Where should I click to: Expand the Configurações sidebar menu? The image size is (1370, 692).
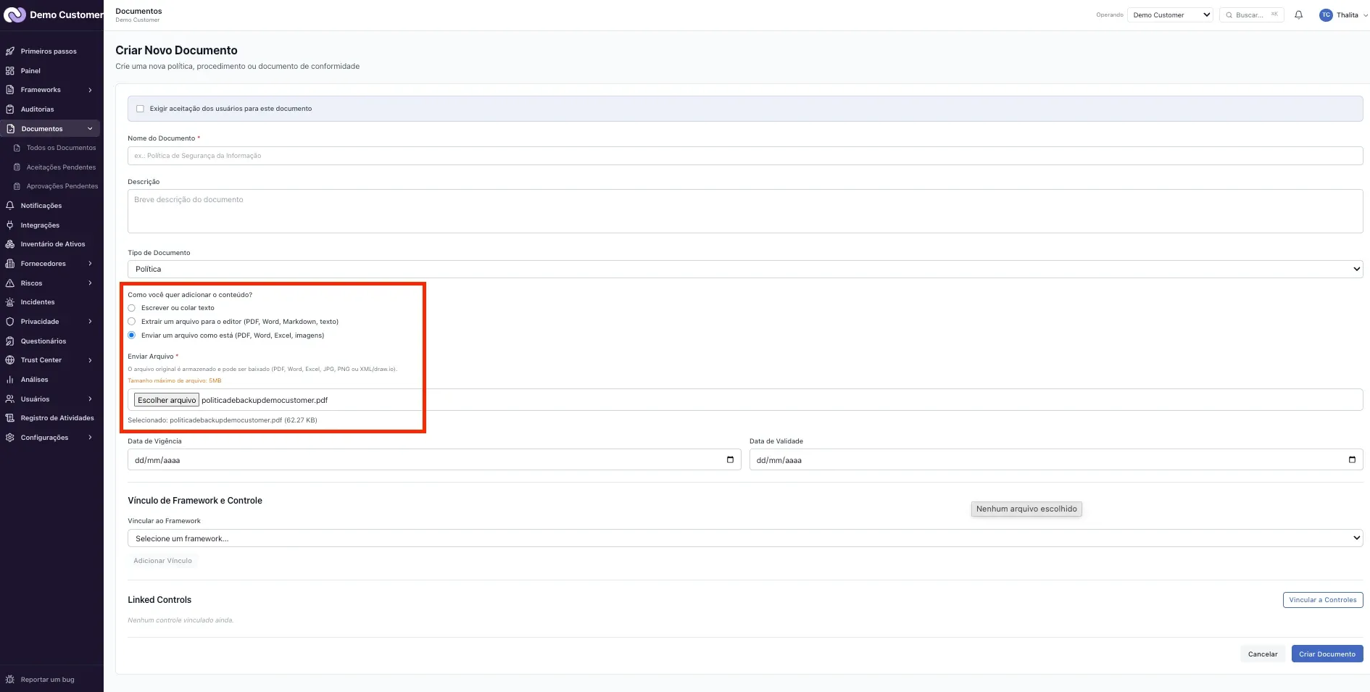point(90,438)
